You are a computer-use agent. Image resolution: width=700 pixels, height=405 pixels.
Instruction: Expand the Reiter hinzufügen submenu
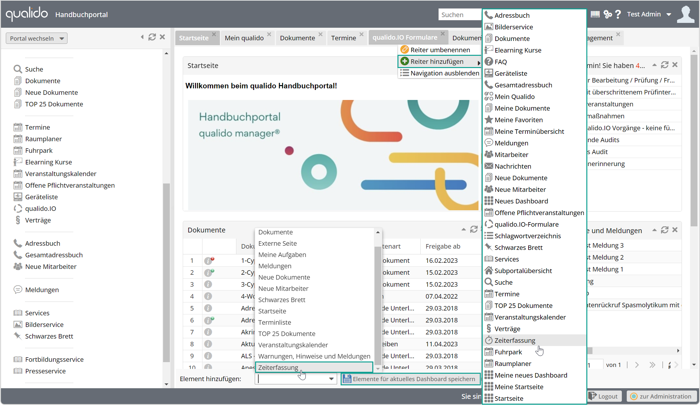coord(439,61)
